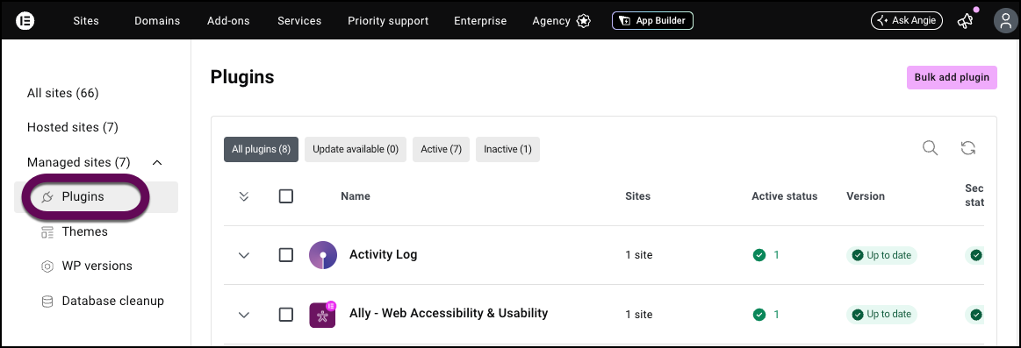This screenshot has width=1021, height=348.
Task: Select the Active (7) filter
Action: [x=441, y=149]
